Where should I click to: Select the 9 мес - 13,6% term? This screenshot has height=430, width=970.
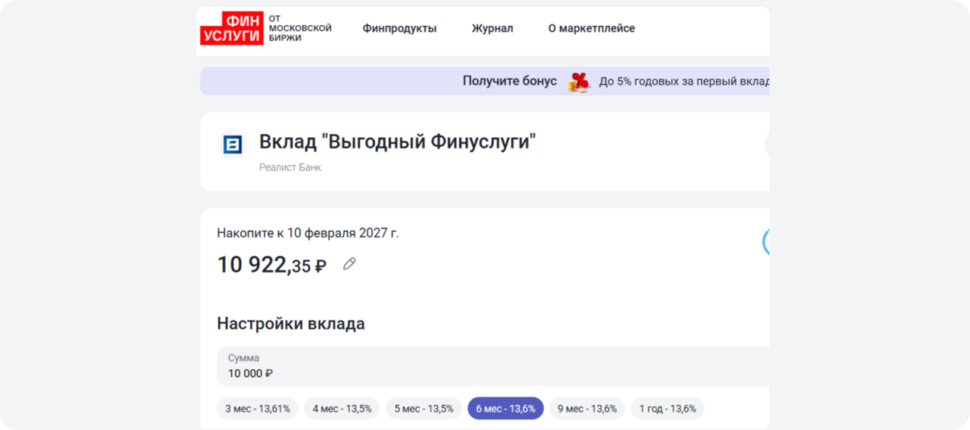pyautogui.click(x=587, y=409)
